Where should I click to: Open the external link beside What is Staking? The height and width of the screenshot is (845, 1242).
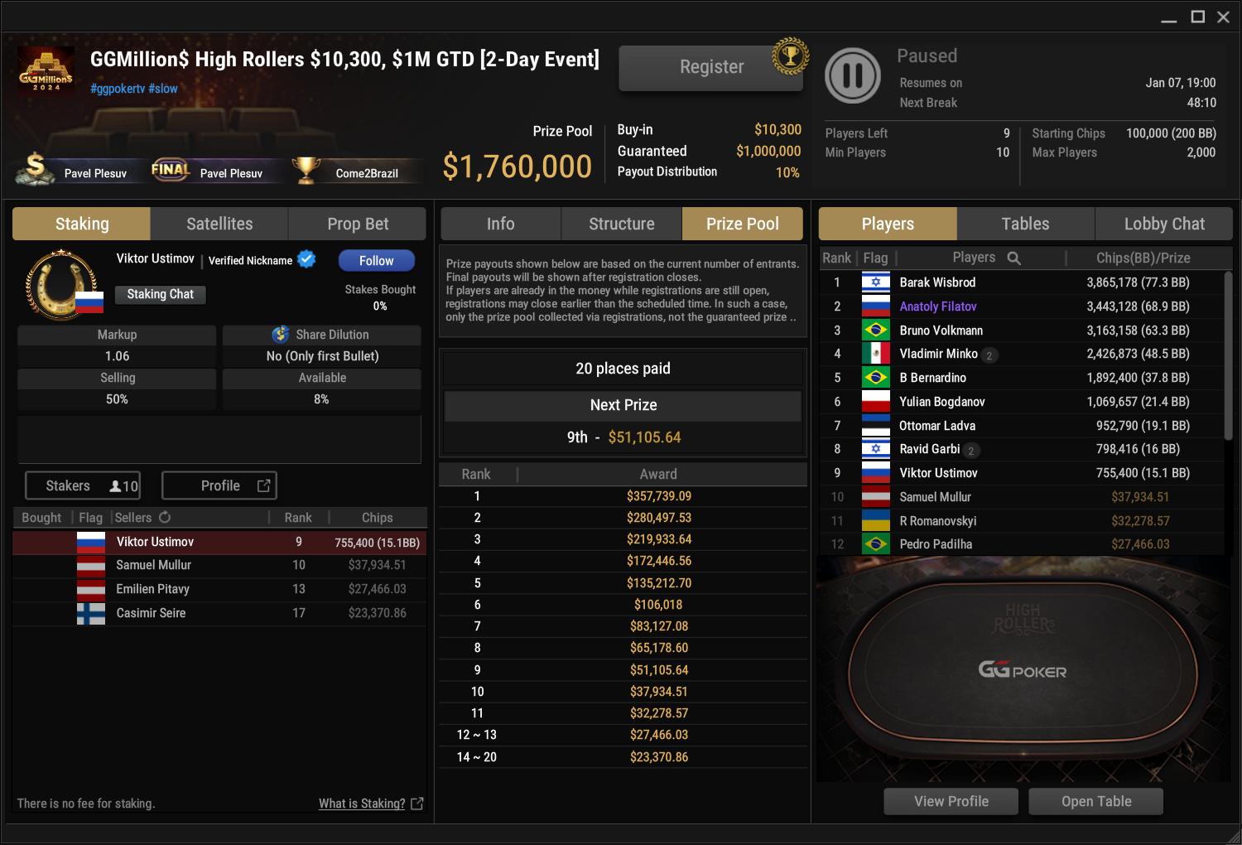click(x=417, y=804)
